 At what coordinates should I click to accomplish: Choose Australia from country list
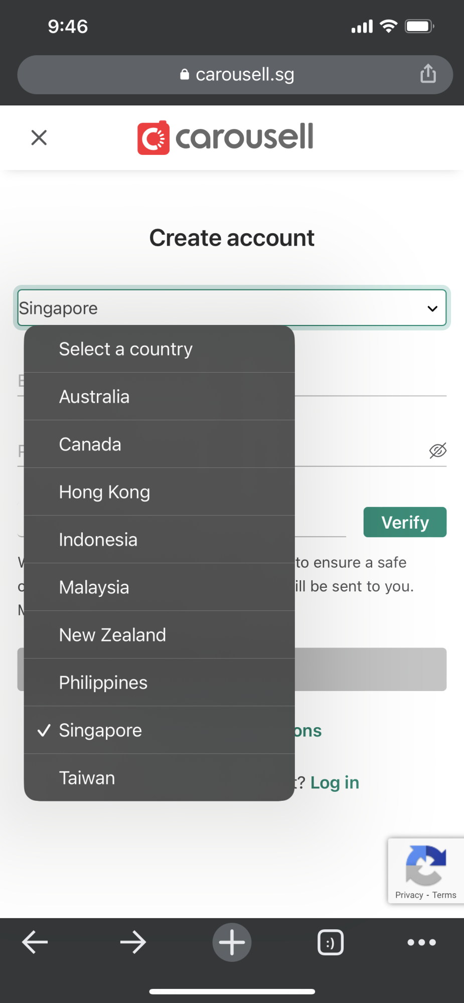point(94,397)
